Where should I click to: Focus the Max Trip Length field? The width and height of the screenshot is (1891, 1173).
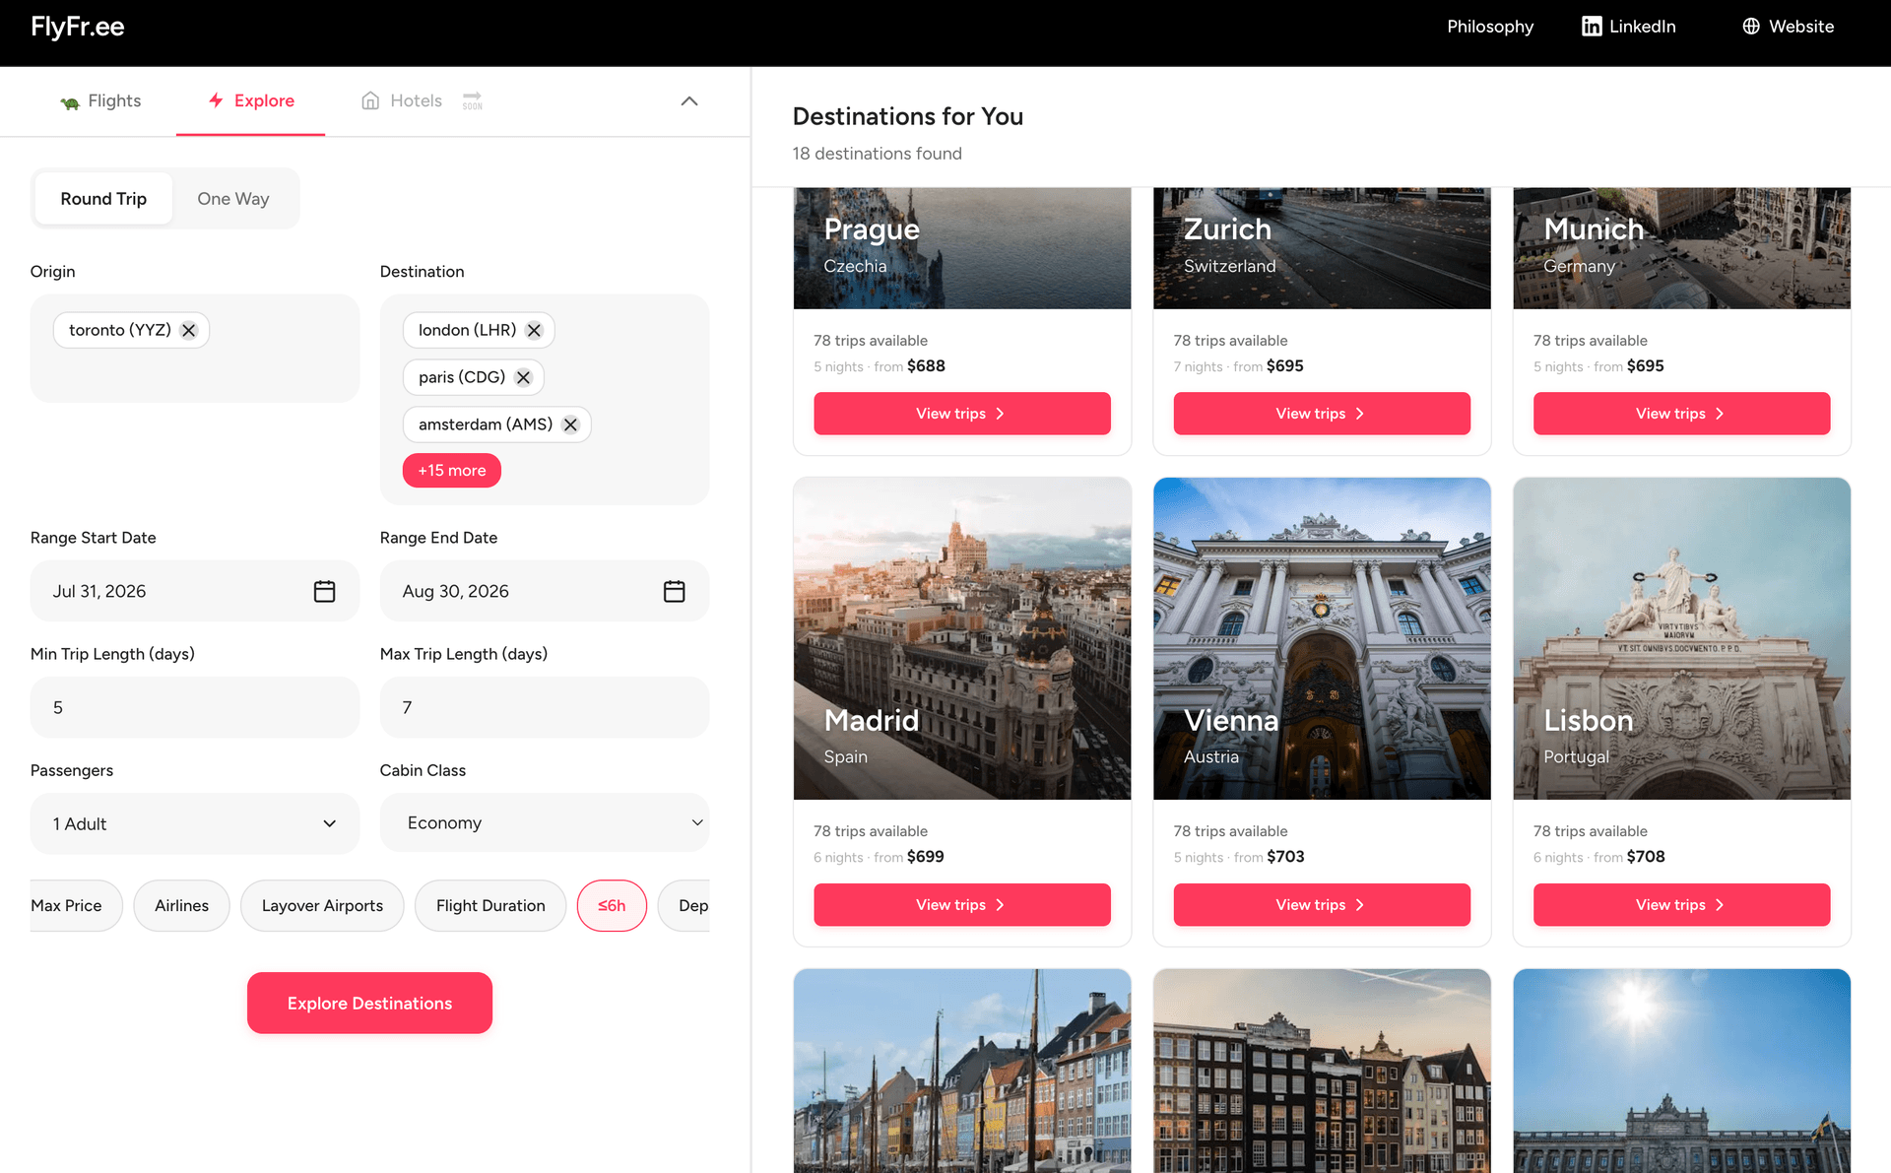[545, 707]
